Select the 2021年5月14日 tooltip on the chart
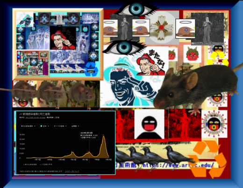The image size is (243, 188). 89,135
